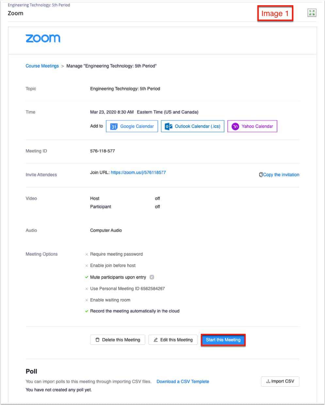Click 'Require meeting password' option text
The image size is (325, 405).
click(116, 254)
